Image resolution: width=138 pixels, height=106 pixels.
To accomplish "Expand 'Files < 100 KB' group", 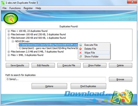I will pyautogui.click(x=9, y=31).
